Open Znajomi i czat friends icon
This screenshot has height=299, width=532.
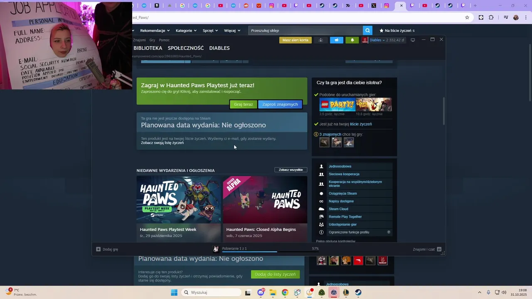pos(439,249)
